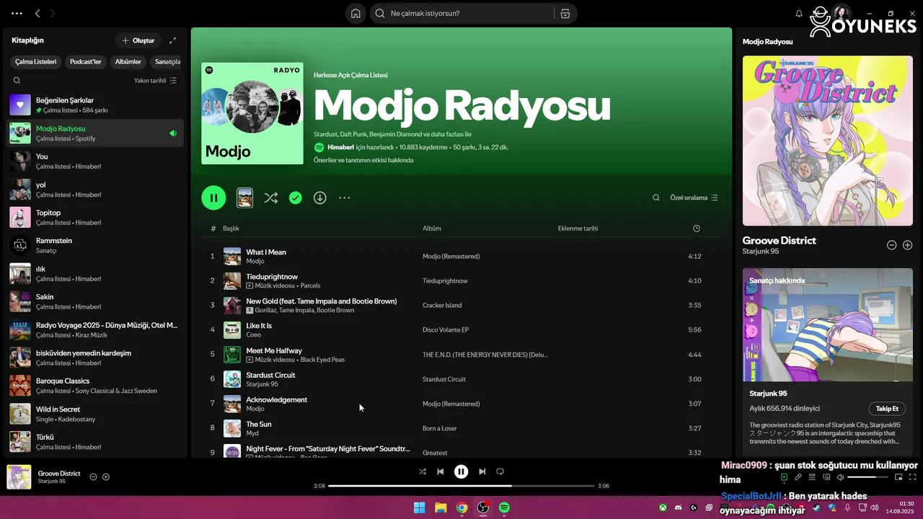This screenshot has width=923, height=519.
Task: Select the Albümler filter chip
Action: pyautogui.click(x=128, y=62)
